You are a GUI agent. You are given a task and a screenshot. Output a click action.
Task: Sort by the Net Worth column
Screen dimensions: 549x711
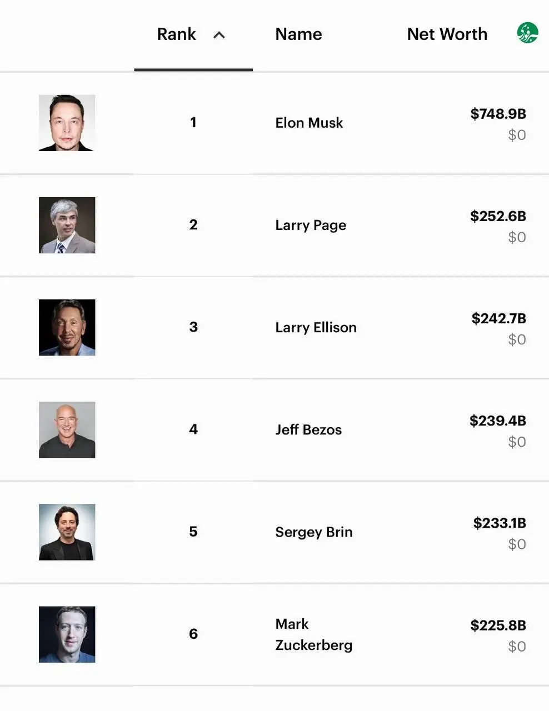[447, 34]
